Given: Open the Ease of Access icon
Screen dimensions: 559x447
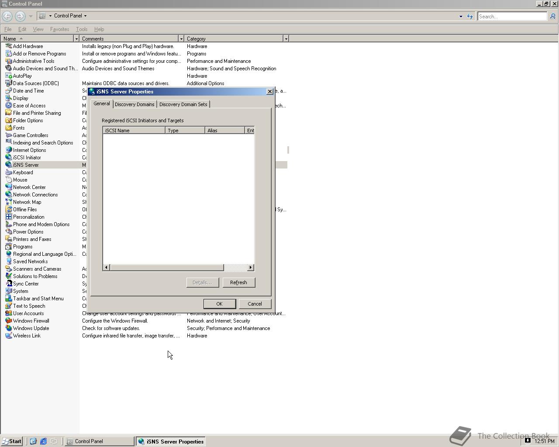Looking at the screenshot, I should click(8, 106).
